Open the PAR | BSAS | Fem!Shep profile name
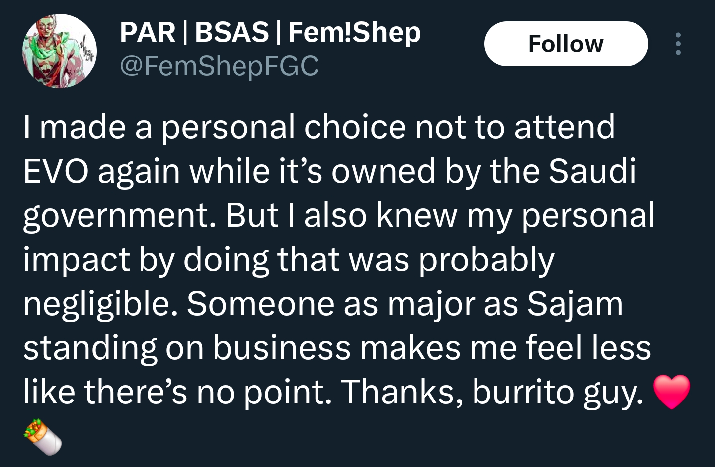Screen dimensions: 715x467 [270, 33]
